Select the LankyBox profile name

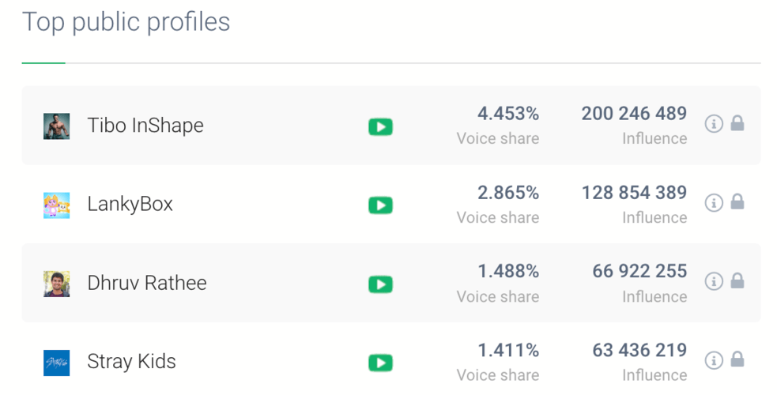point(130,205)
